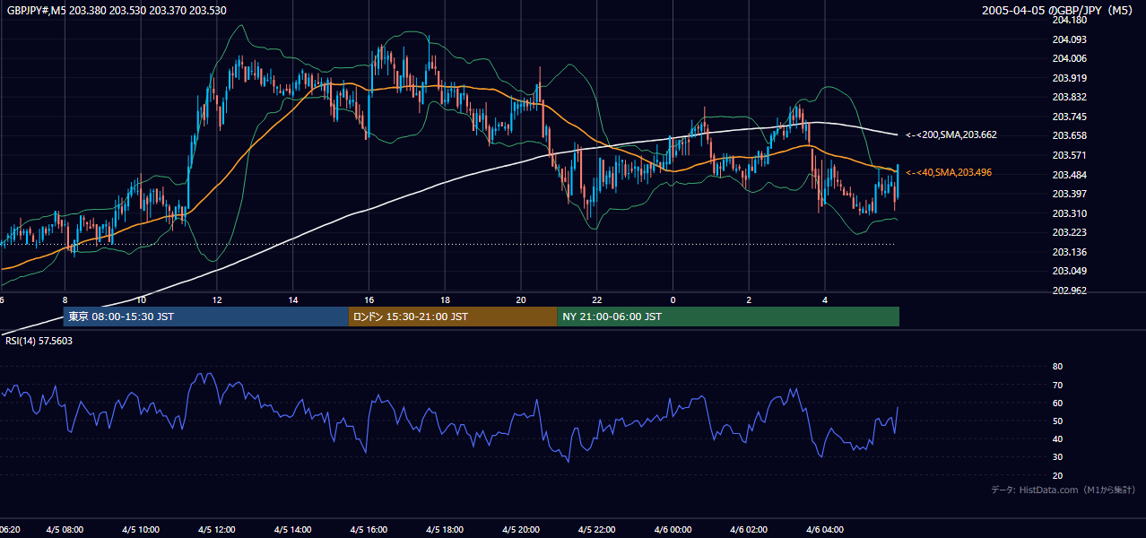The image size is (1146, 538).
Task: Click the NY 21:00-06:00 JST session bar
Action: (x=728, y=317)
